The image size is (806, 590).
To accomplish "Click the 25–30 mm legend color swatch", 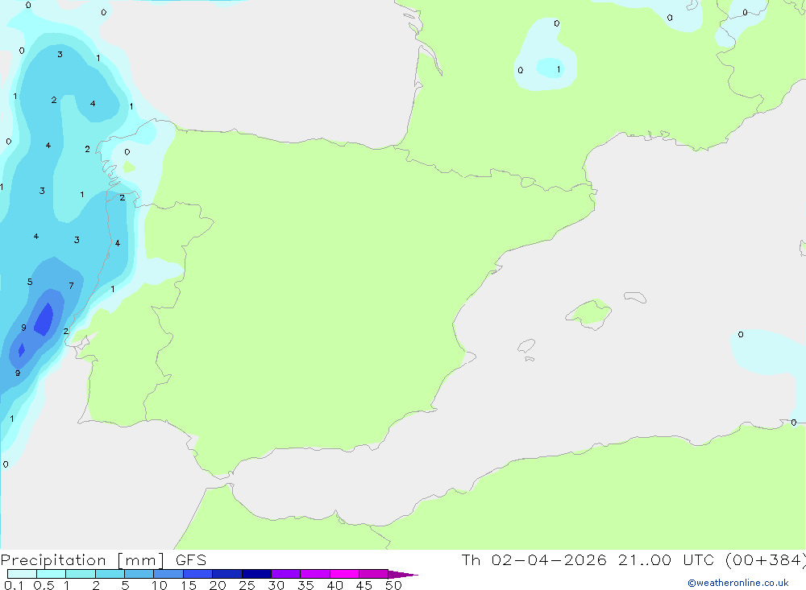I will [256, 574].
